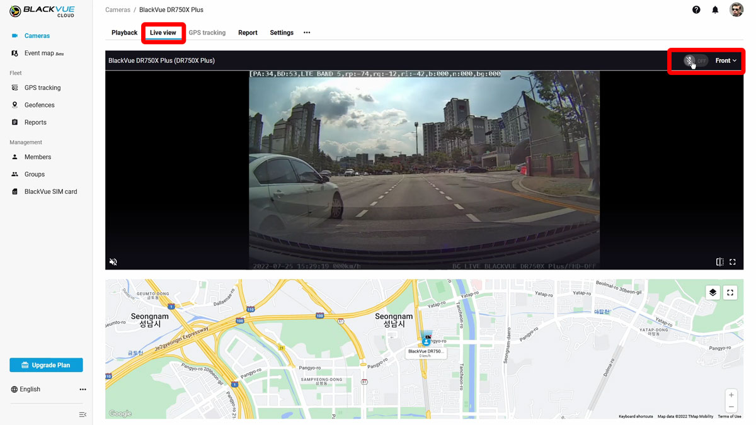Click the Upgrade Plan button

[46, 365]
